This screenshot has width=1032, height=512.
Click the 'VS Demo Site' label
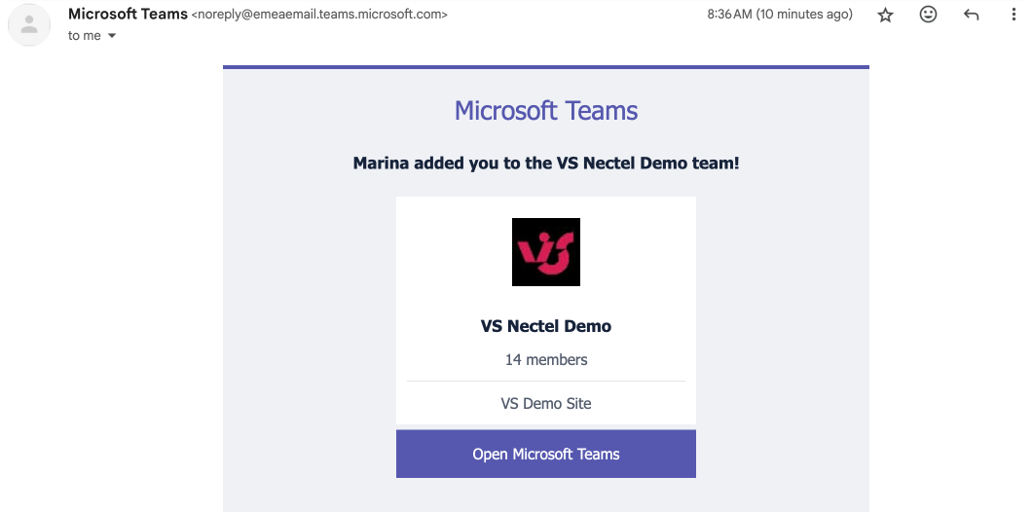pos(545,403)
